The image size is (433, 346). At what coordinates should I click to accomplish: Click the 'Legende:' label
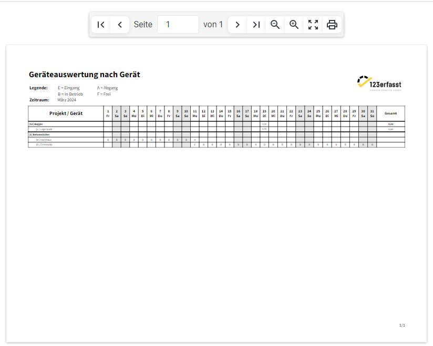(x=38, y=88)
